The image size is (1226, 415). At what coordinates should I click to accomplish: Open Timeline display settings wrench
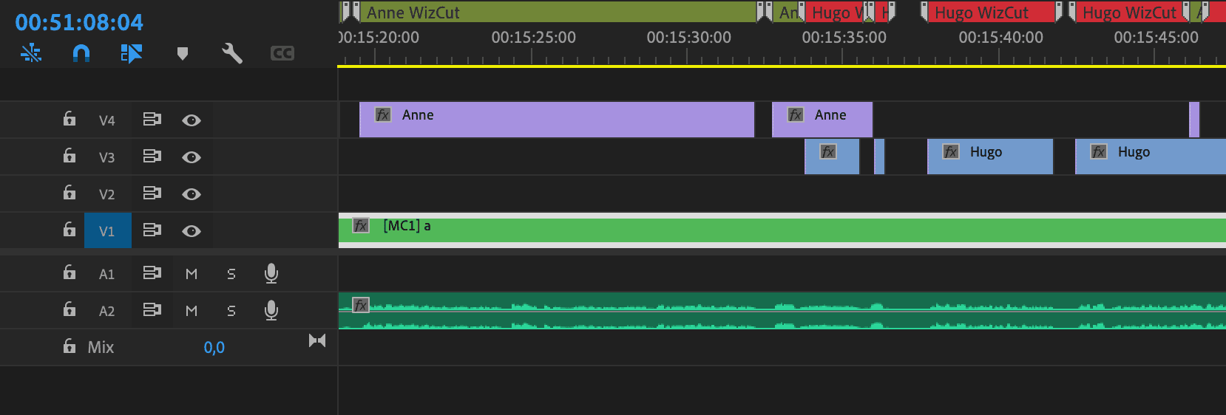pyautogui.click(x=232, y=53)
